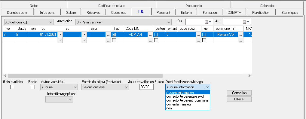This screenshot has height=119, width=306.
Task: Switch to the Réserves tab
Action: (93, 13)
